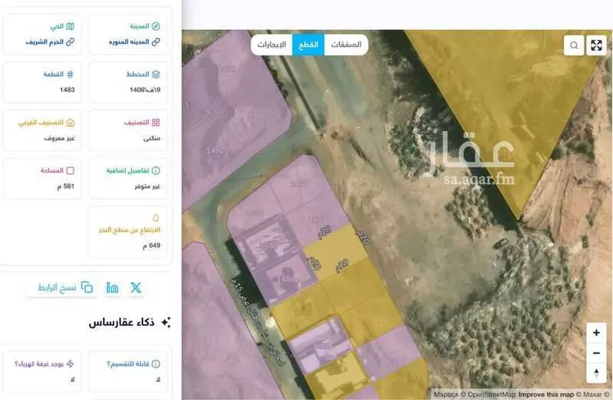Screen dimensions: 613x400
Task: Copy link with نسخ الرابط button
Action: pos(62,288)
